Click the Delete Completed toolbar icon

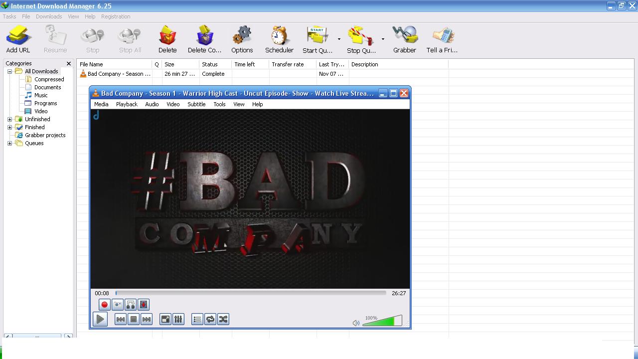click(204, 36)
